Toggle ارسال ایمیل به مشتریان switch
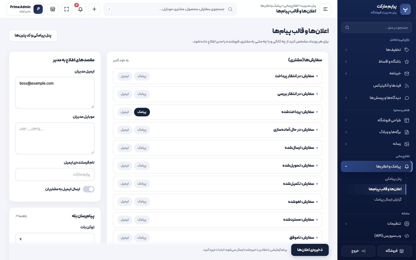The height and width of the screenshot is (260, 416). [89, 189]
